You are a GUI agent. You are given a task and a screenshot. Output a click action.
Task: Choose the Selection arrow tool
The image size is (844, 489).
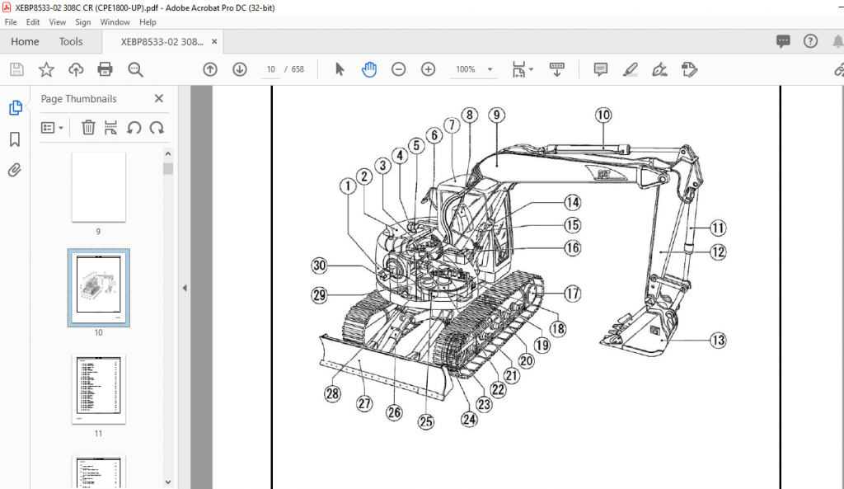tap(340, 69)
